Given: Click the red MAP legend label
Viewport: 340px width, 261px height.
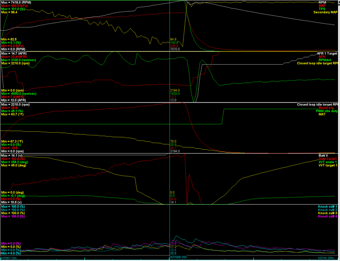Looking at the screenshot, I should pyautogui.click(x=322, y=6).
